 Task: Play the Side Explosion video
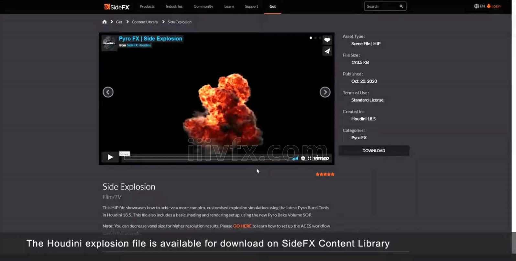(x=110, y=157)
